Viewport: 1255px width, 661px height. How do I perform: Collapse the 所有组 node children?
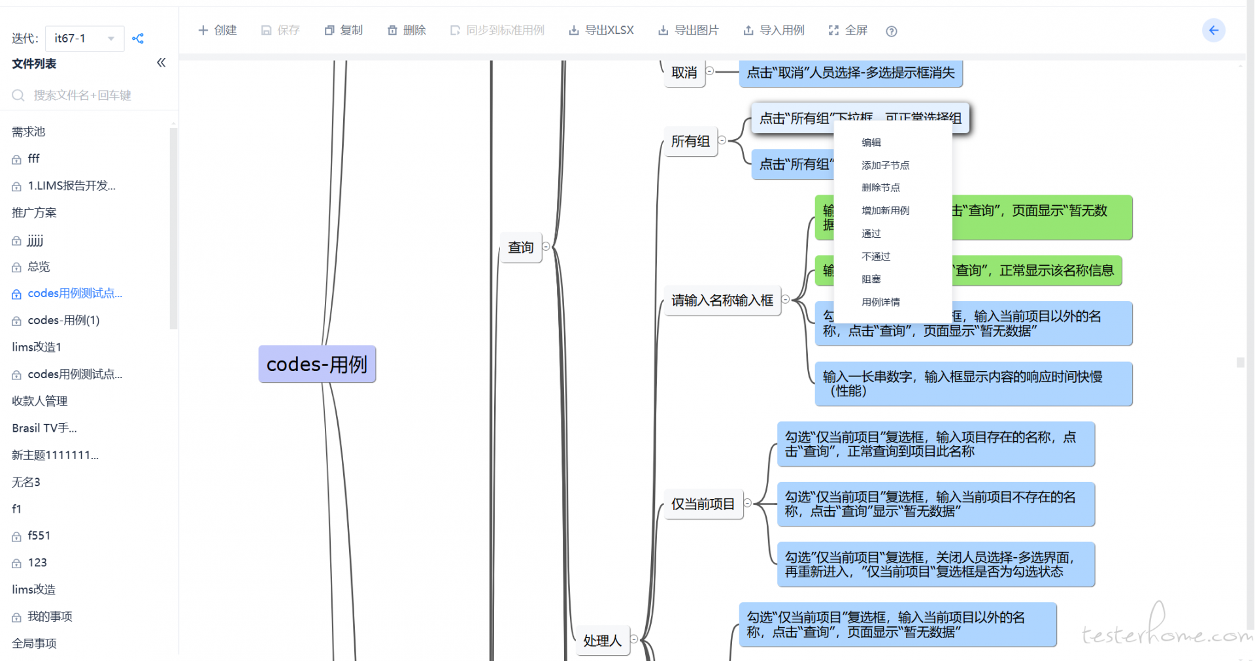tap(722, 140)
